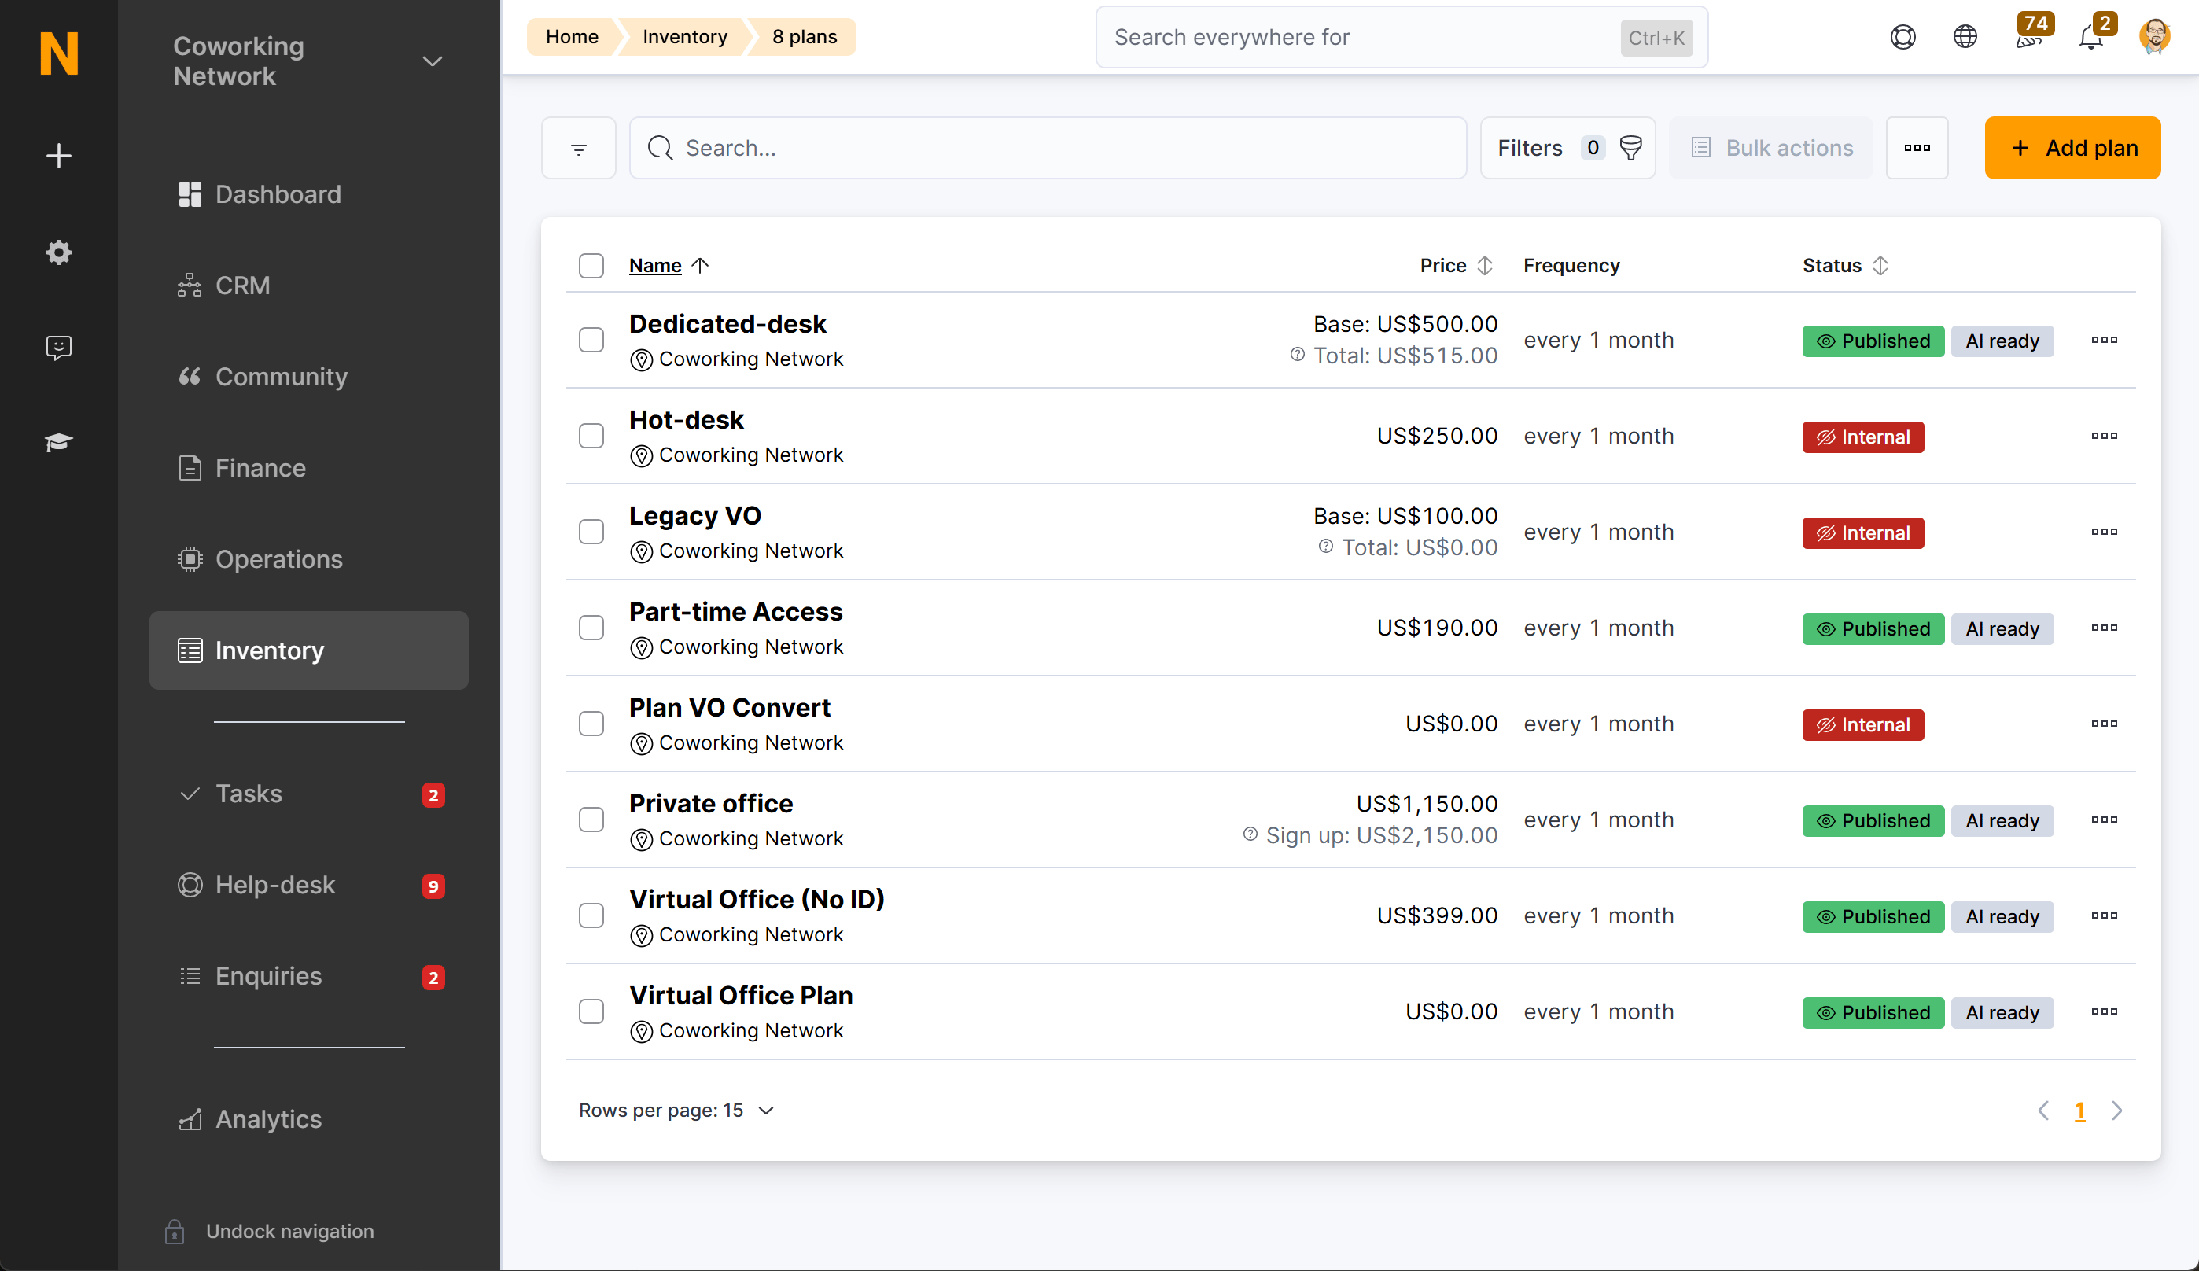Go to previous page arrow
2199x1271 pixels.
coord(2042,1111)
